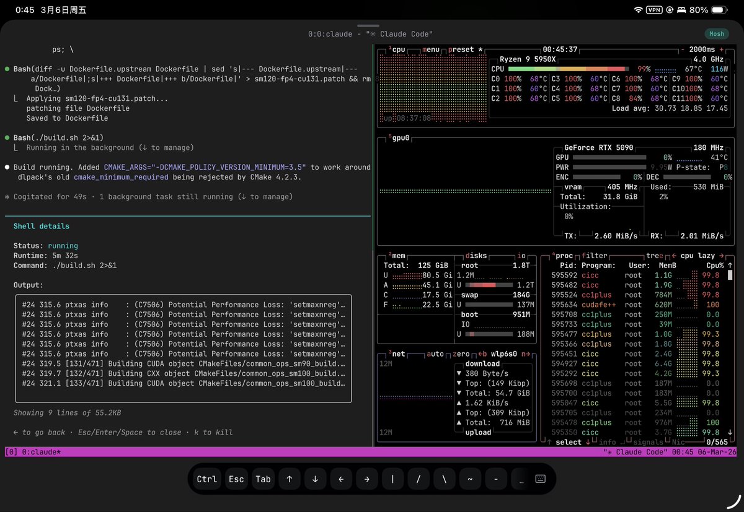This screenshot has width=744, height=512.
Task: Tap the backslash key
Action: (444, 479)
